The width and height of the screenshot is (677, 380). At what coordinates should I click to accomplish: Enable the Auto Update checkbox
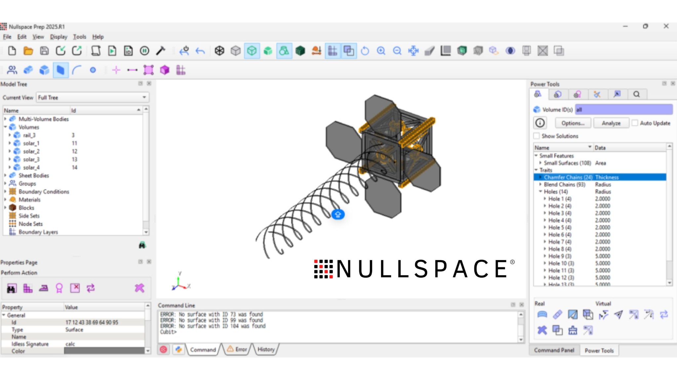(x=635, y=123)
